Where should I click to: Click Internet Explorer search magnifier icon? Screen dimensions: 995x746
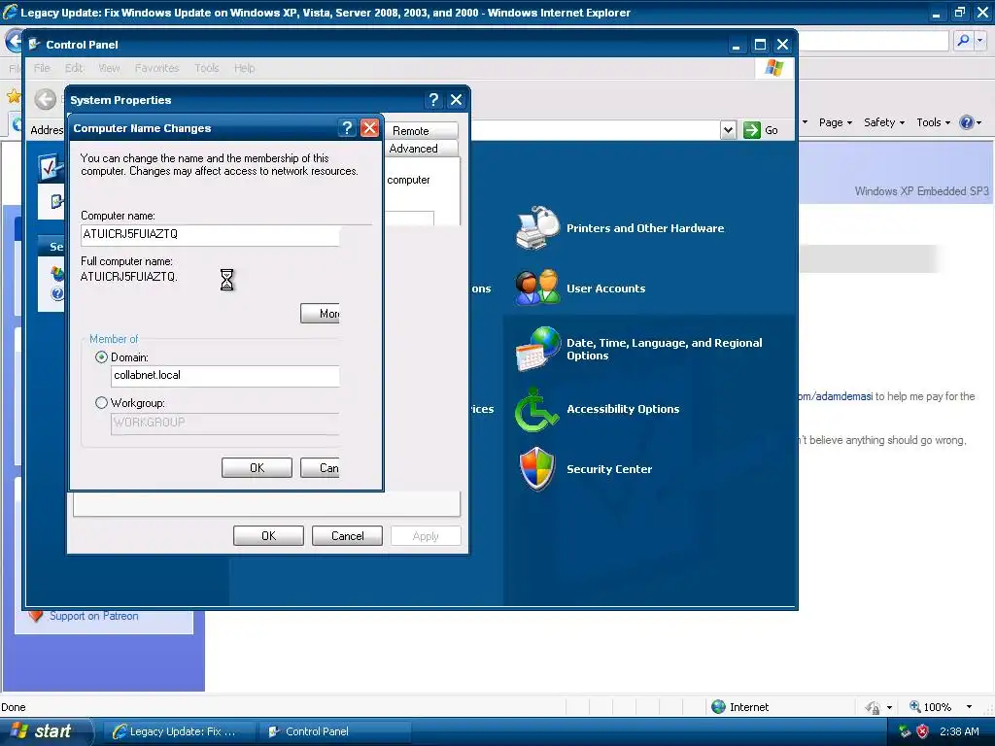963,41
